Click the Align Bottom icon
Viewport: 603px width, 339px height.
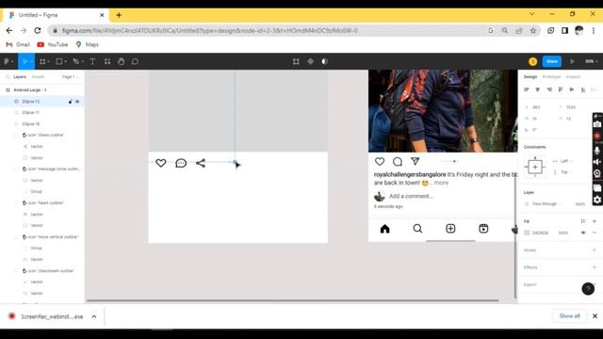pyautogui.click(x=583, y=89)
